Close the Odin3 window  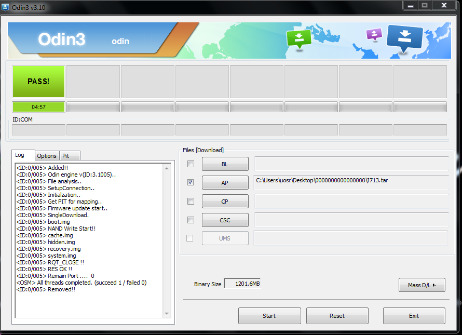coord(444,6)
